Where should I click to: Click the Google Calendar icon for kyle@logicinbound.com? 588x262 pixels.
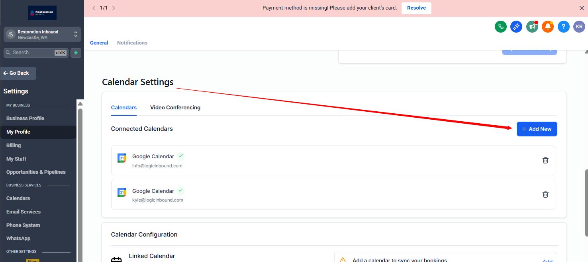pyautogui.click(x=122, y=192)
